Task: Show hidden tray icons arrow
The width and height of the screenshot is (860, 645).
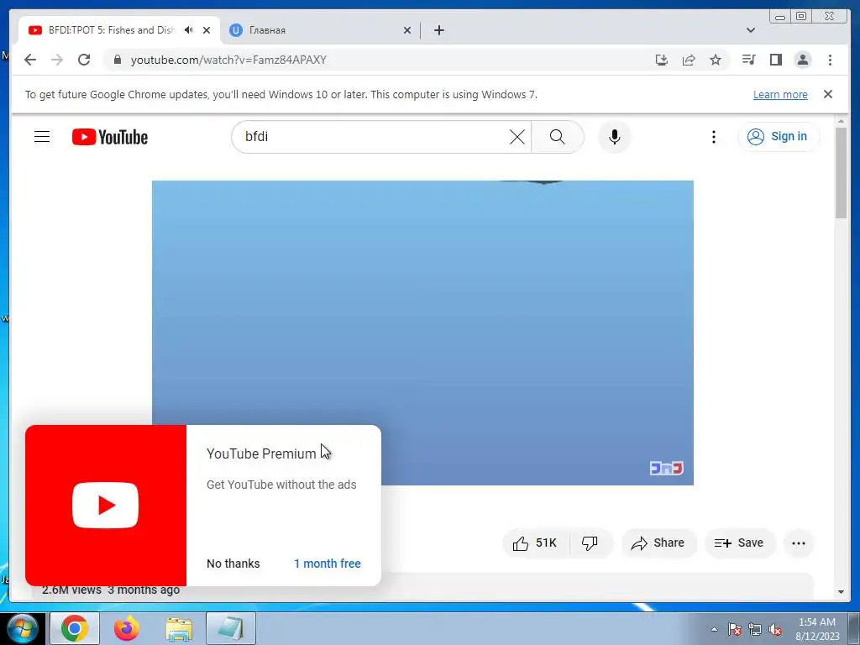Action: 714,629
